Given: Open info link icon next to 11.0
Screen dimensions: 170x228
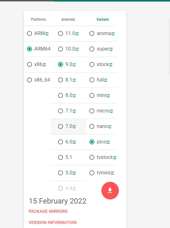Looking at the screenshot, I should tap(77, 34).
